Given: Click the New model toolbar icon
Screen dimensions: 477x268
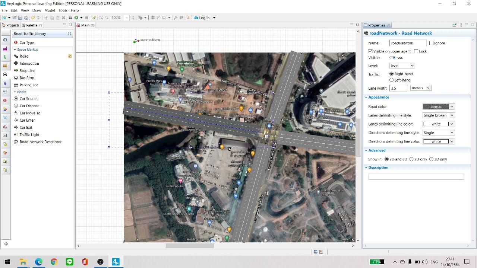Looking at the screenshot, I should point(4,17).
